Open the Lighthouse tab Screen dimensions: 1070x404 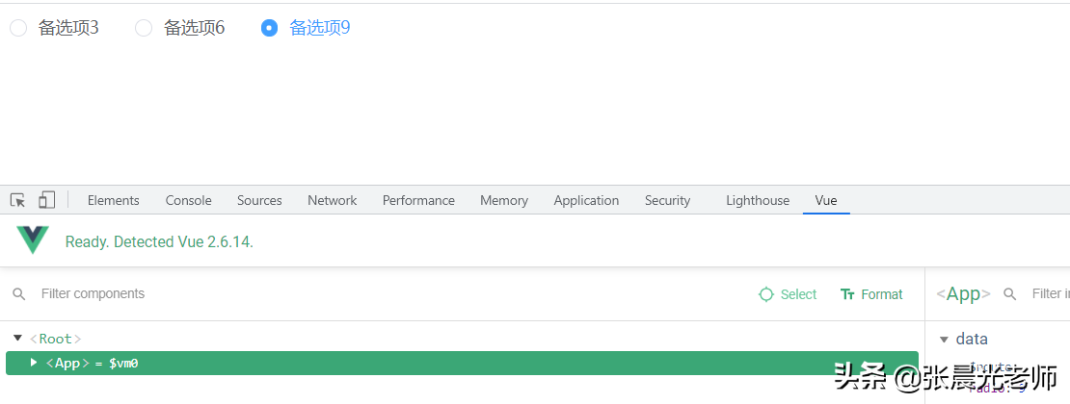[757, 200]
